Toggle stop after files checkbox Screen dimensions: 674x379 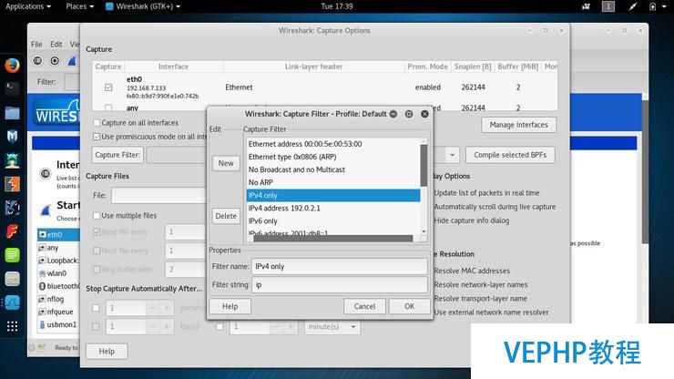pyautogui.click(x=96, y=327)
